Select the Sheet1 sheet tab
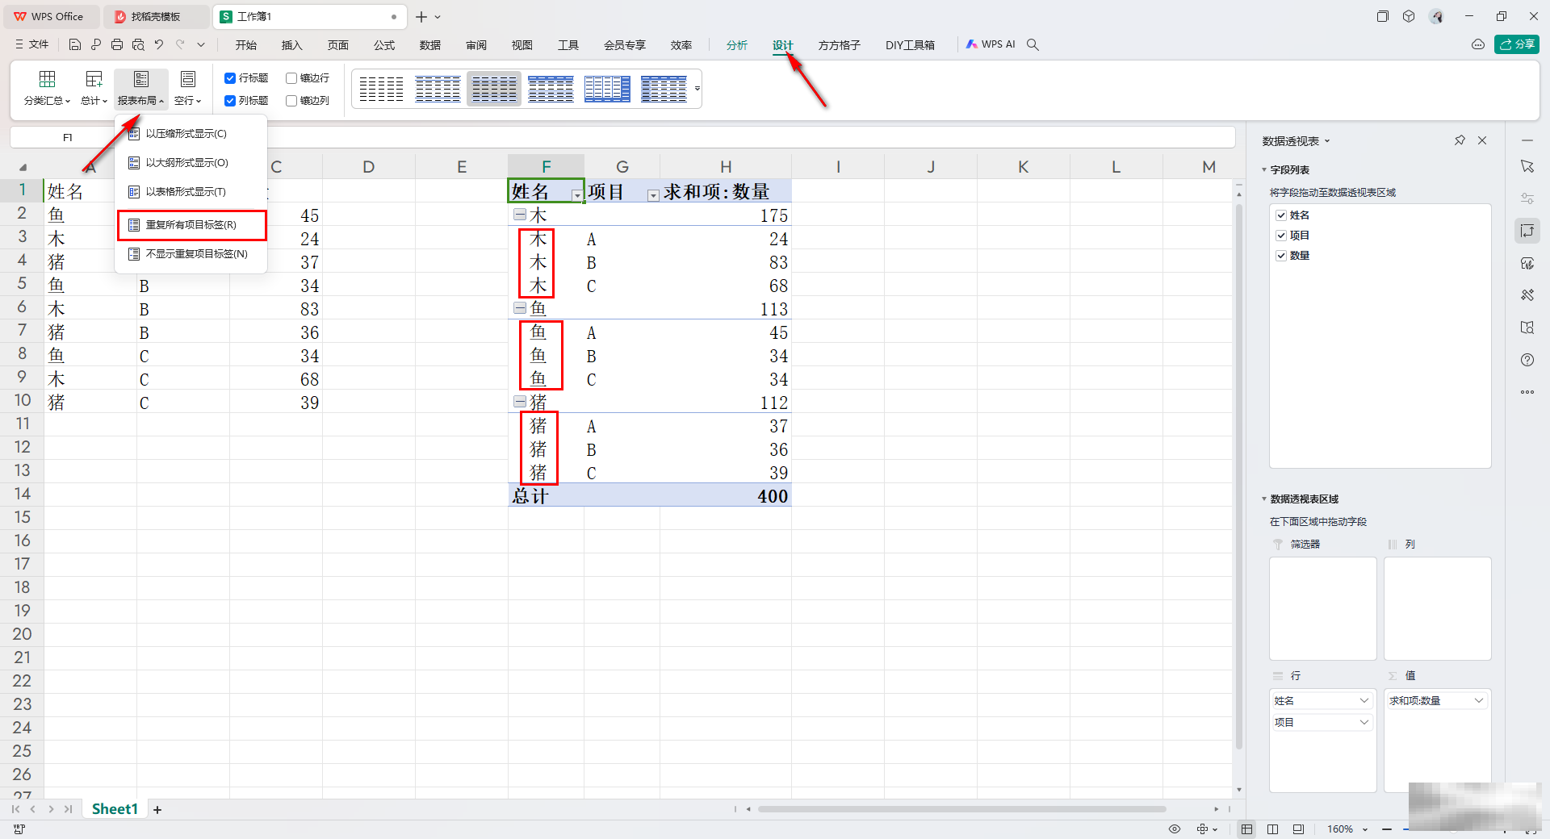The height and width of the screenshot is (839, 1550). click(115, 809)
